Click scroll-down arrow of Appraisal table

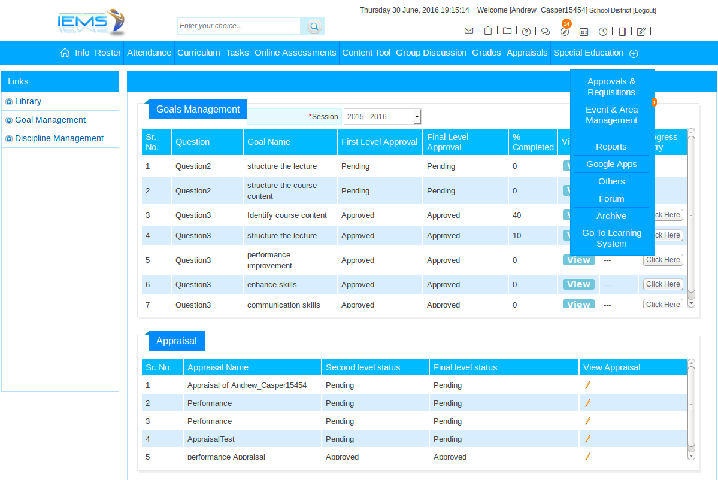692,455
